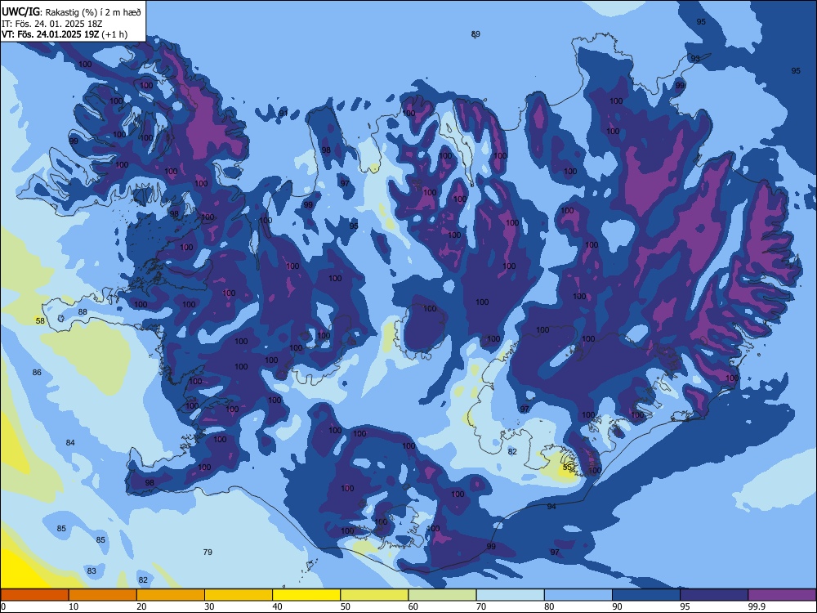Click the '86' value over the western sea
817x613 pixels.
37,372
